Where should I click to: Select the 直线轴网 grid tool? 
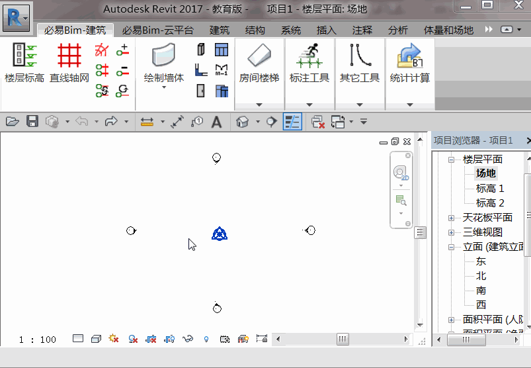click(x=69, y=63)
